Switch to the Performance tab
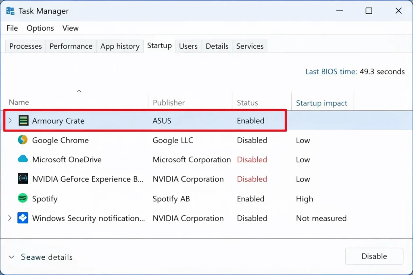 [71, 46]
